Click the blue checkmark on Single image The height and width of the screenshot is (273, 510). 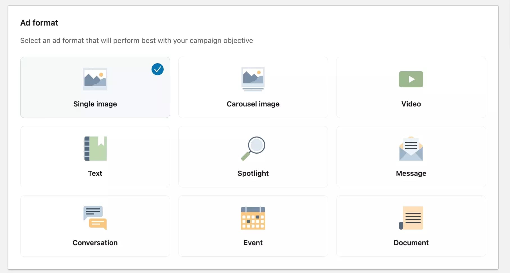tap(157, 69)
